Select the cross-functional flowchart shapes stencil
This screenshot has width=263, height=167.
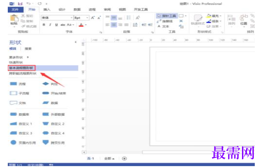pos(23,73)
